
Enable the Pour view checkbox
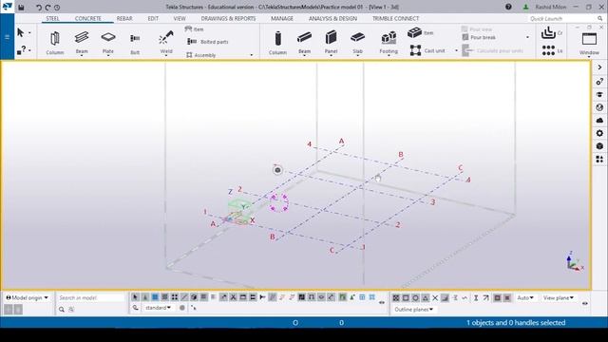pyautogui.click(x=465, y=29)
